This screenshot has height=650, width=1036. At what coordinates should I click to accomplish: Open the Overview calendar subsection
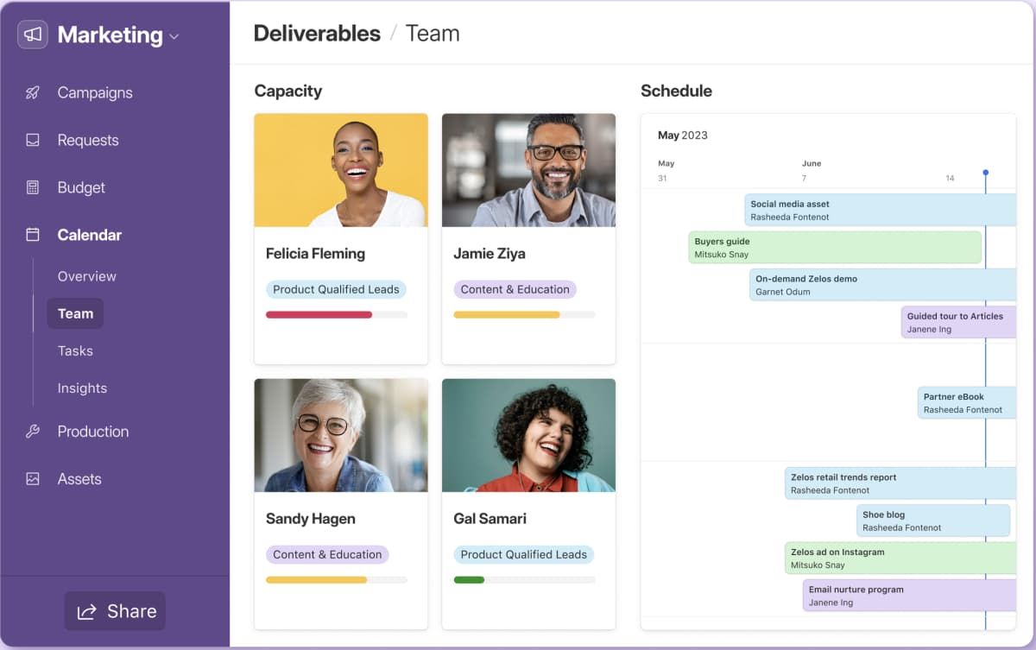[86, 276]
